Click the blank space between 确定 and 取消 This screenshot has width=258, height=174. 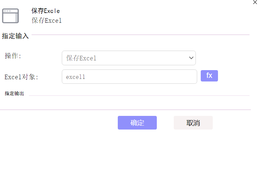pos(165,123)
